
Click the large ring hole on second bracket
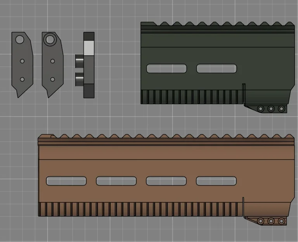click(49, 39)
